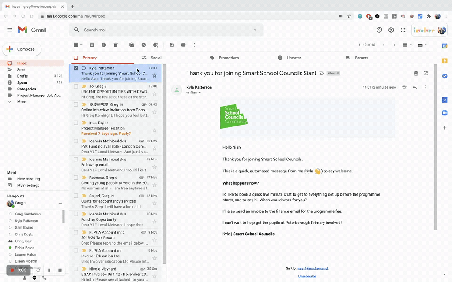
Task: Expand the side panel chevron
Action: (444, 274)
